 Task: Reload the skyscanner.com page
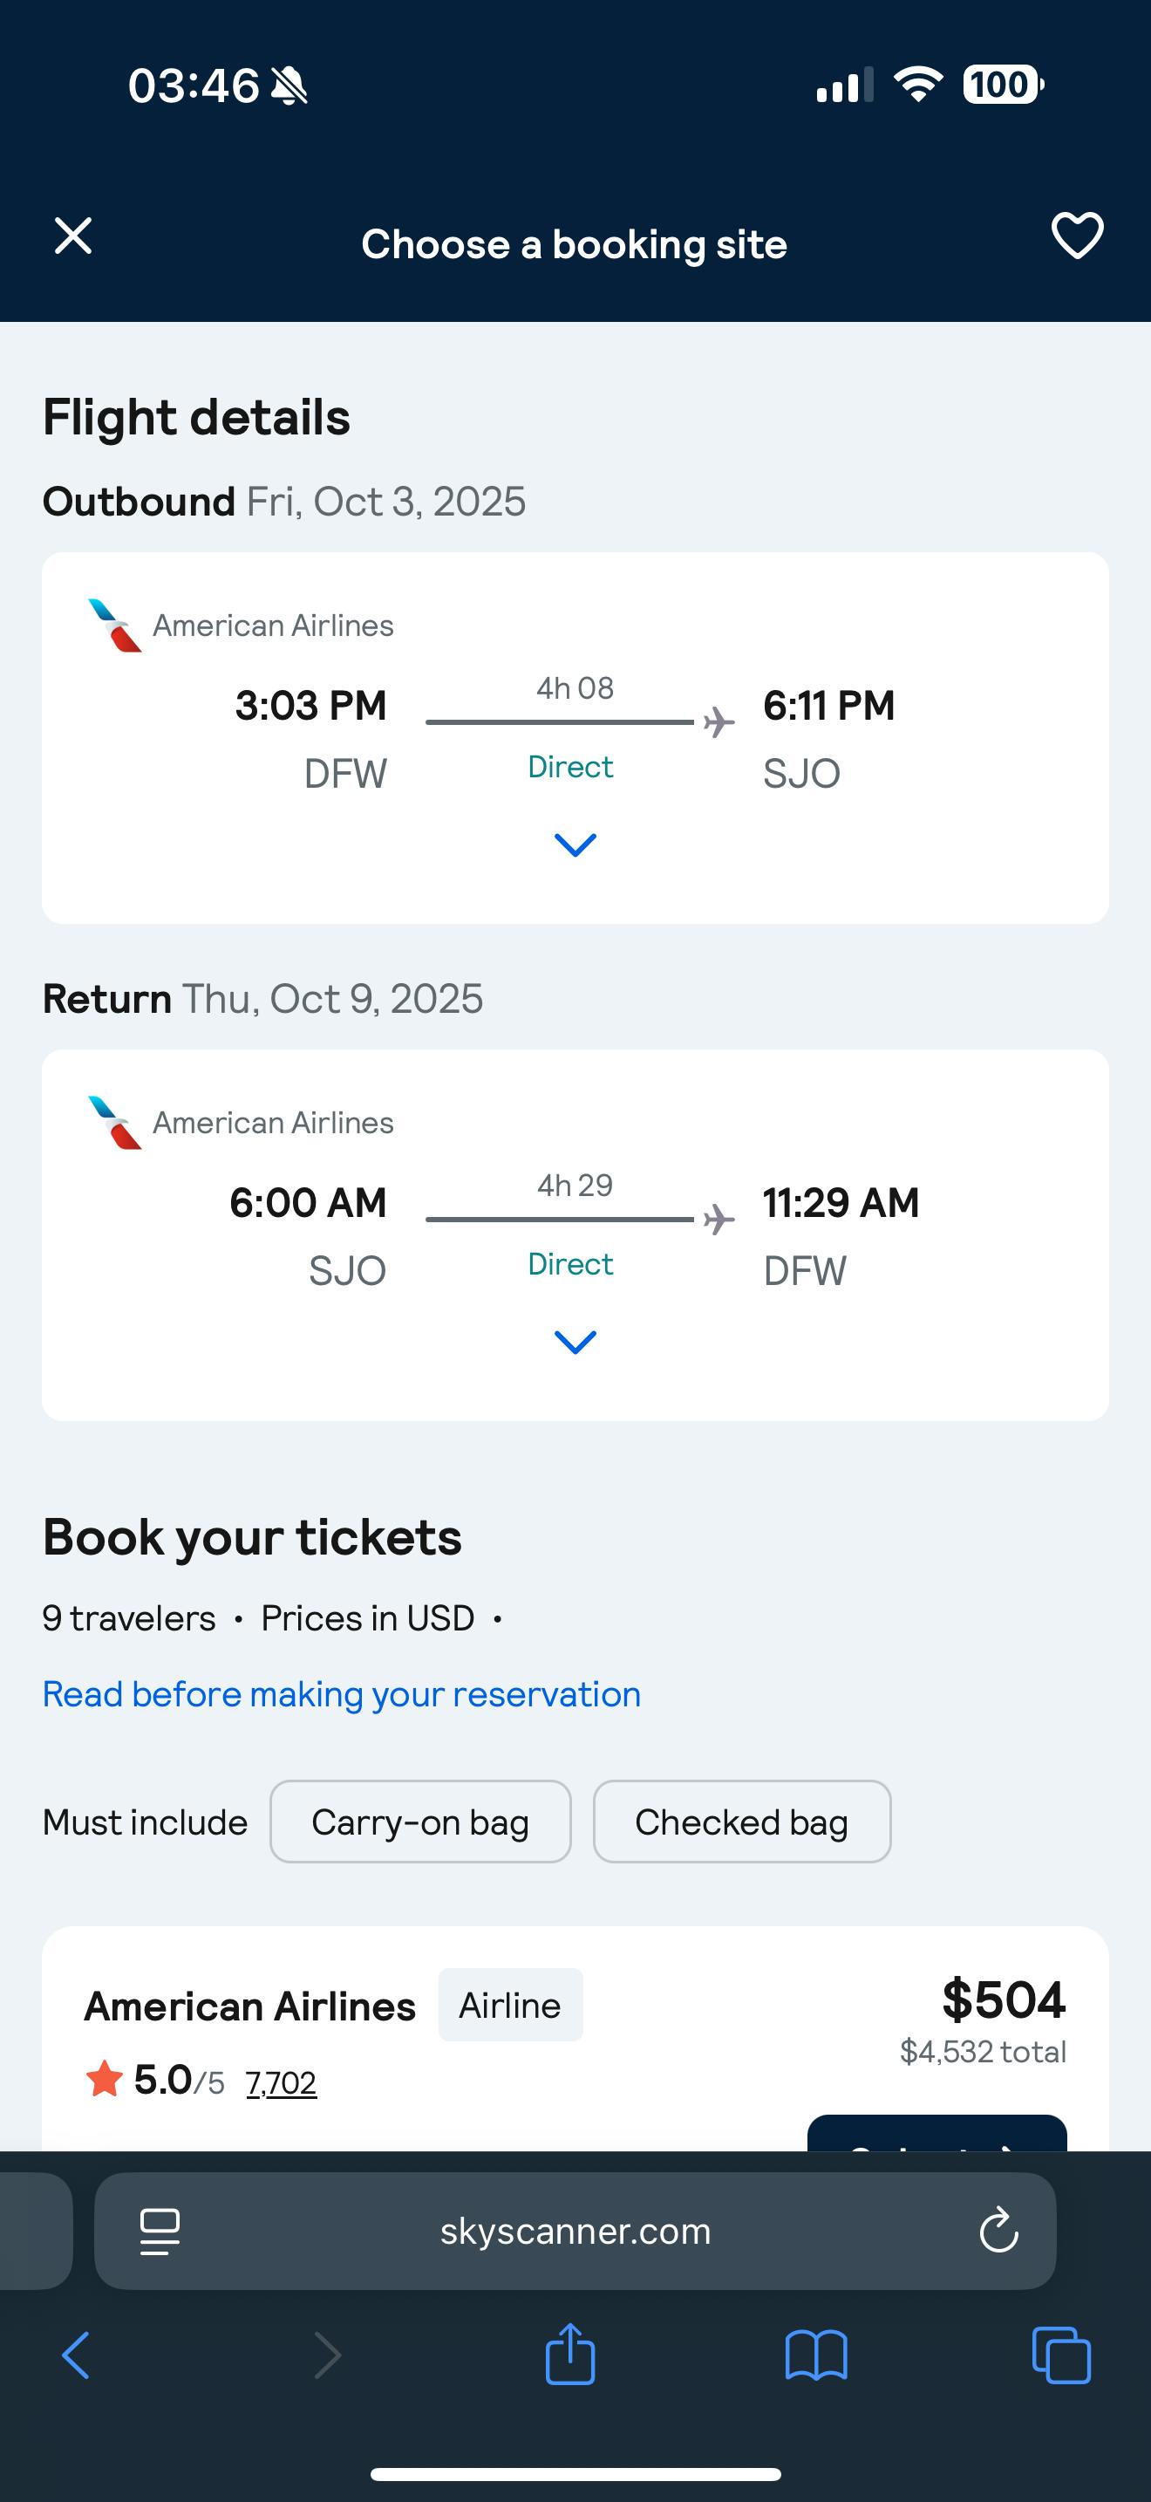pyautogui.click(x=998, y=2231)
